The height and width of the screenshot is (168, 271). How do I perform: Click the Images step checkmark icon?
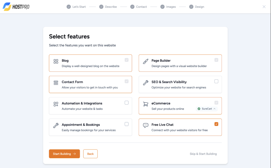pyautogui.click(x=162, y=7)
